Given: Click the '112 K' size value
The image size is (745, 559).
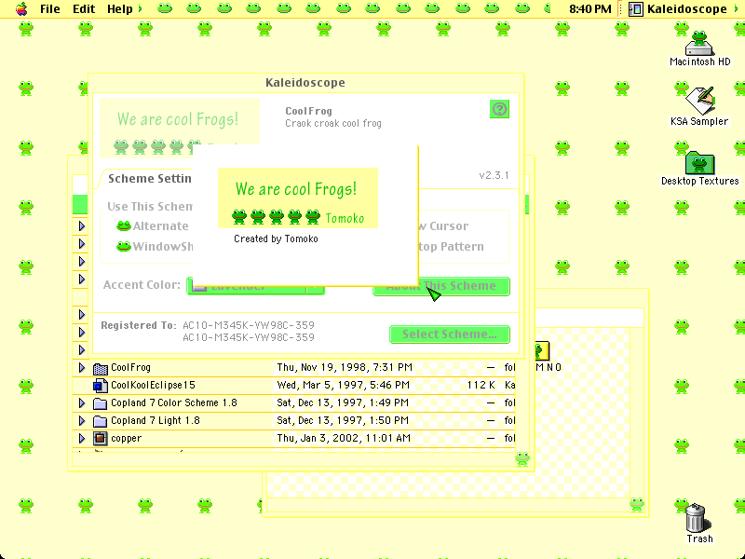Looking at the screenshot, I should tap(481, 385).
